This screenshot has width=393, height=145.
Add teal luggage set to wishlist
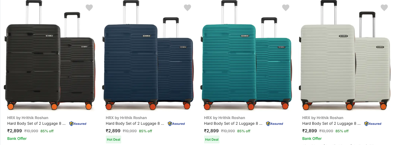coord(286,8)
